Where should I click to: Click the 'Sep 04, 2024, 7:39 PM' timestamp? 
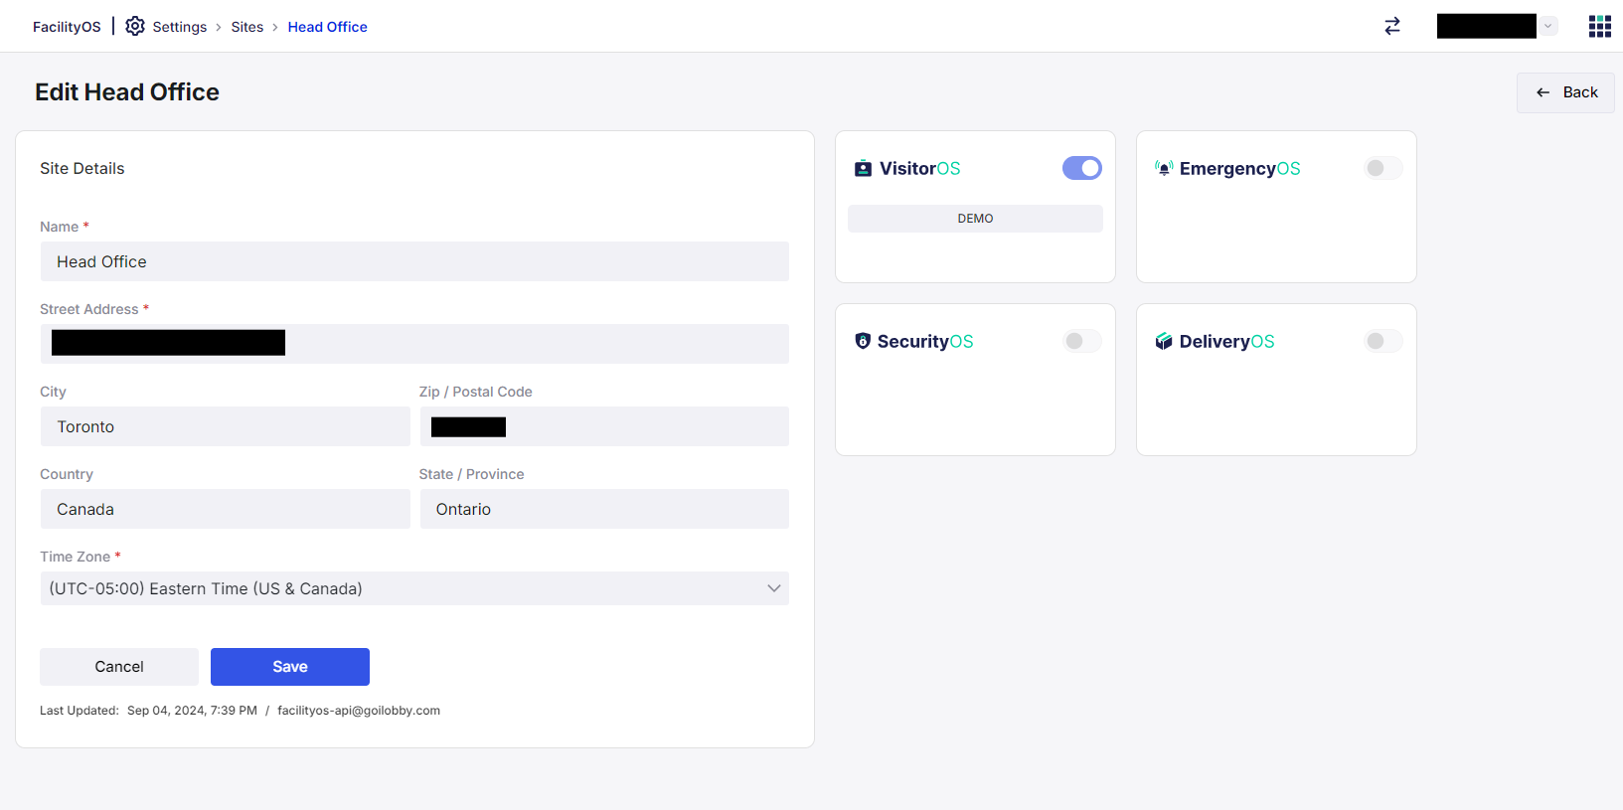click(x=192, y=711)
